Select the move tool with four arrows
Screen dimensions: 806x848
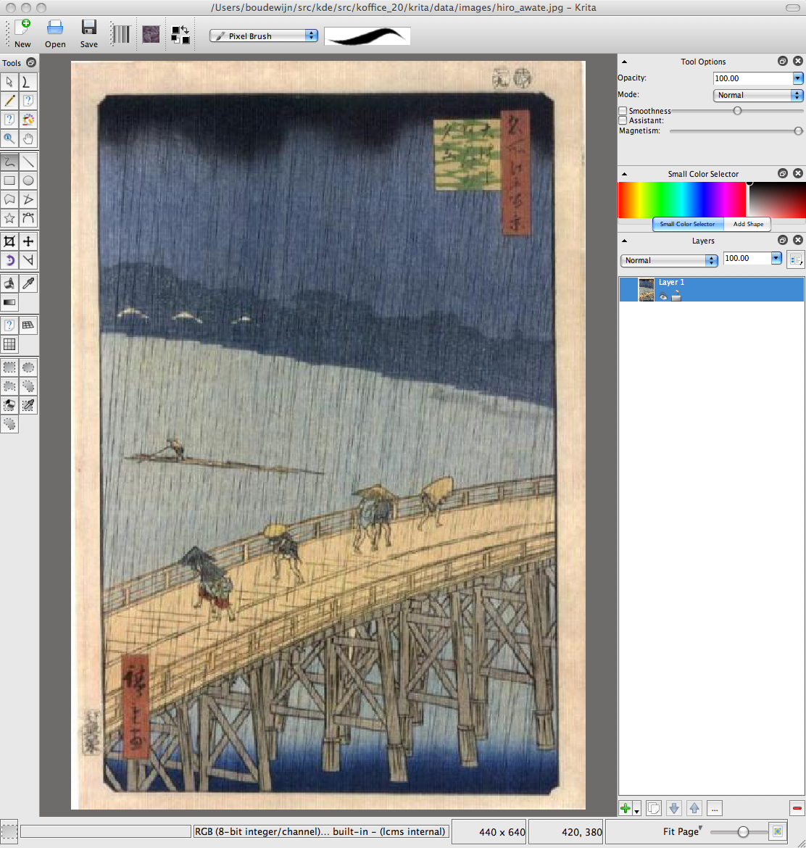coord(28,242)
